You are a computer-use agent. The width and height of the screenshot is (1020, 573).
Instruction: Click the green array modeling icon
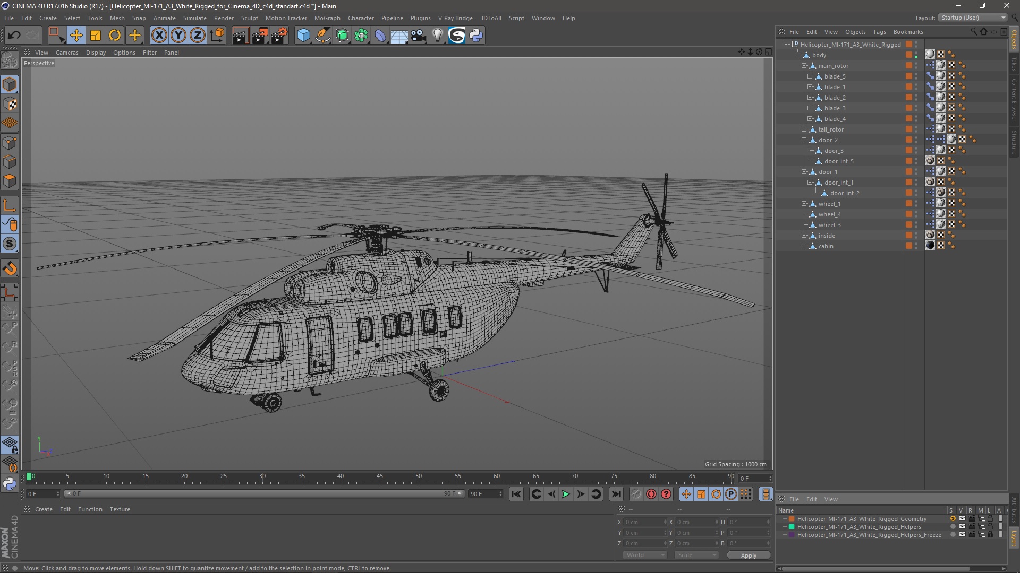pos(361,36)
